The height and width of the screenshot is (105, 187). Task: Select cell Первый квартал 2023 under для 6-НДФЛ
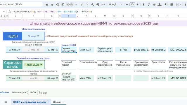(69, 50)
